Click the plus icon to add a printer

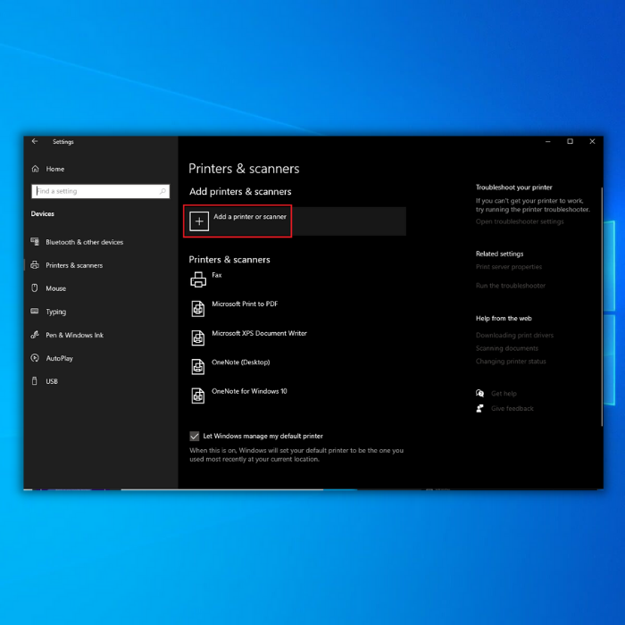[x=199, y=221]
